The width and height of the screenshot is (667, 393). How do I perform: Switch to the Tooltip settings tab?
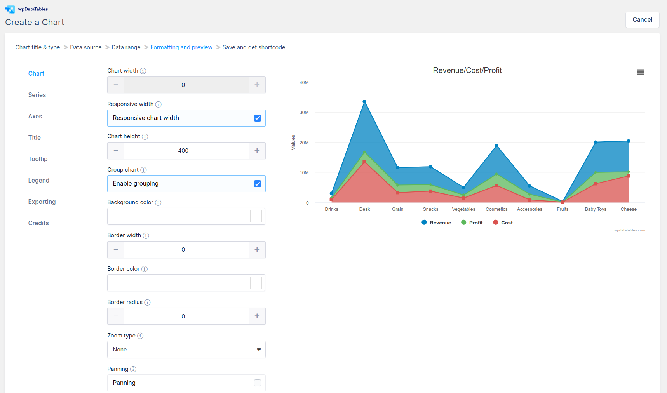click(x=38, y=159)
